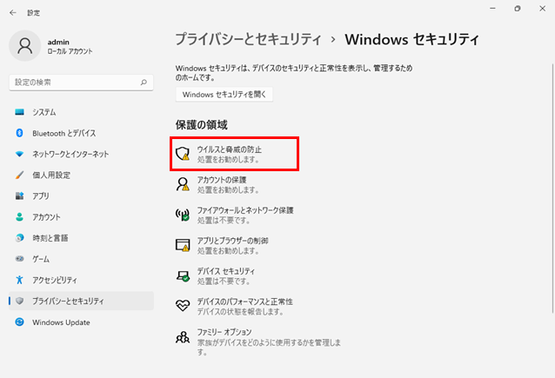Click ゲーム label in the sidebar
555x378 pixels.
41,259
